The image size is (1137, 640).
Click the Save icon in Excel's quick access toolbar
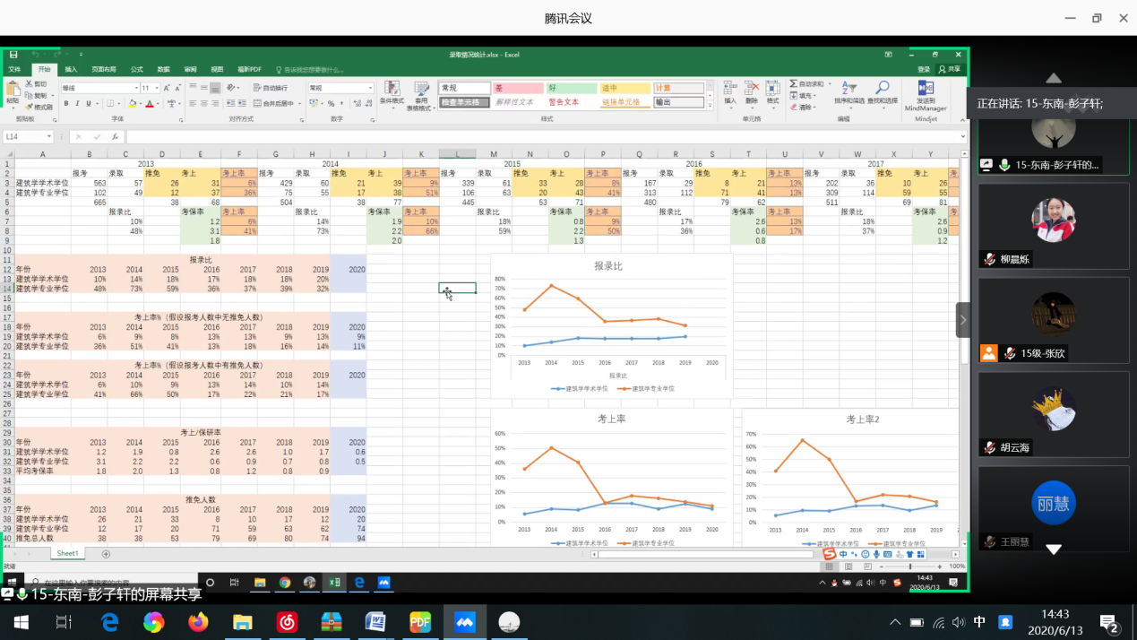pyautogui.click(x=13, y=55)
